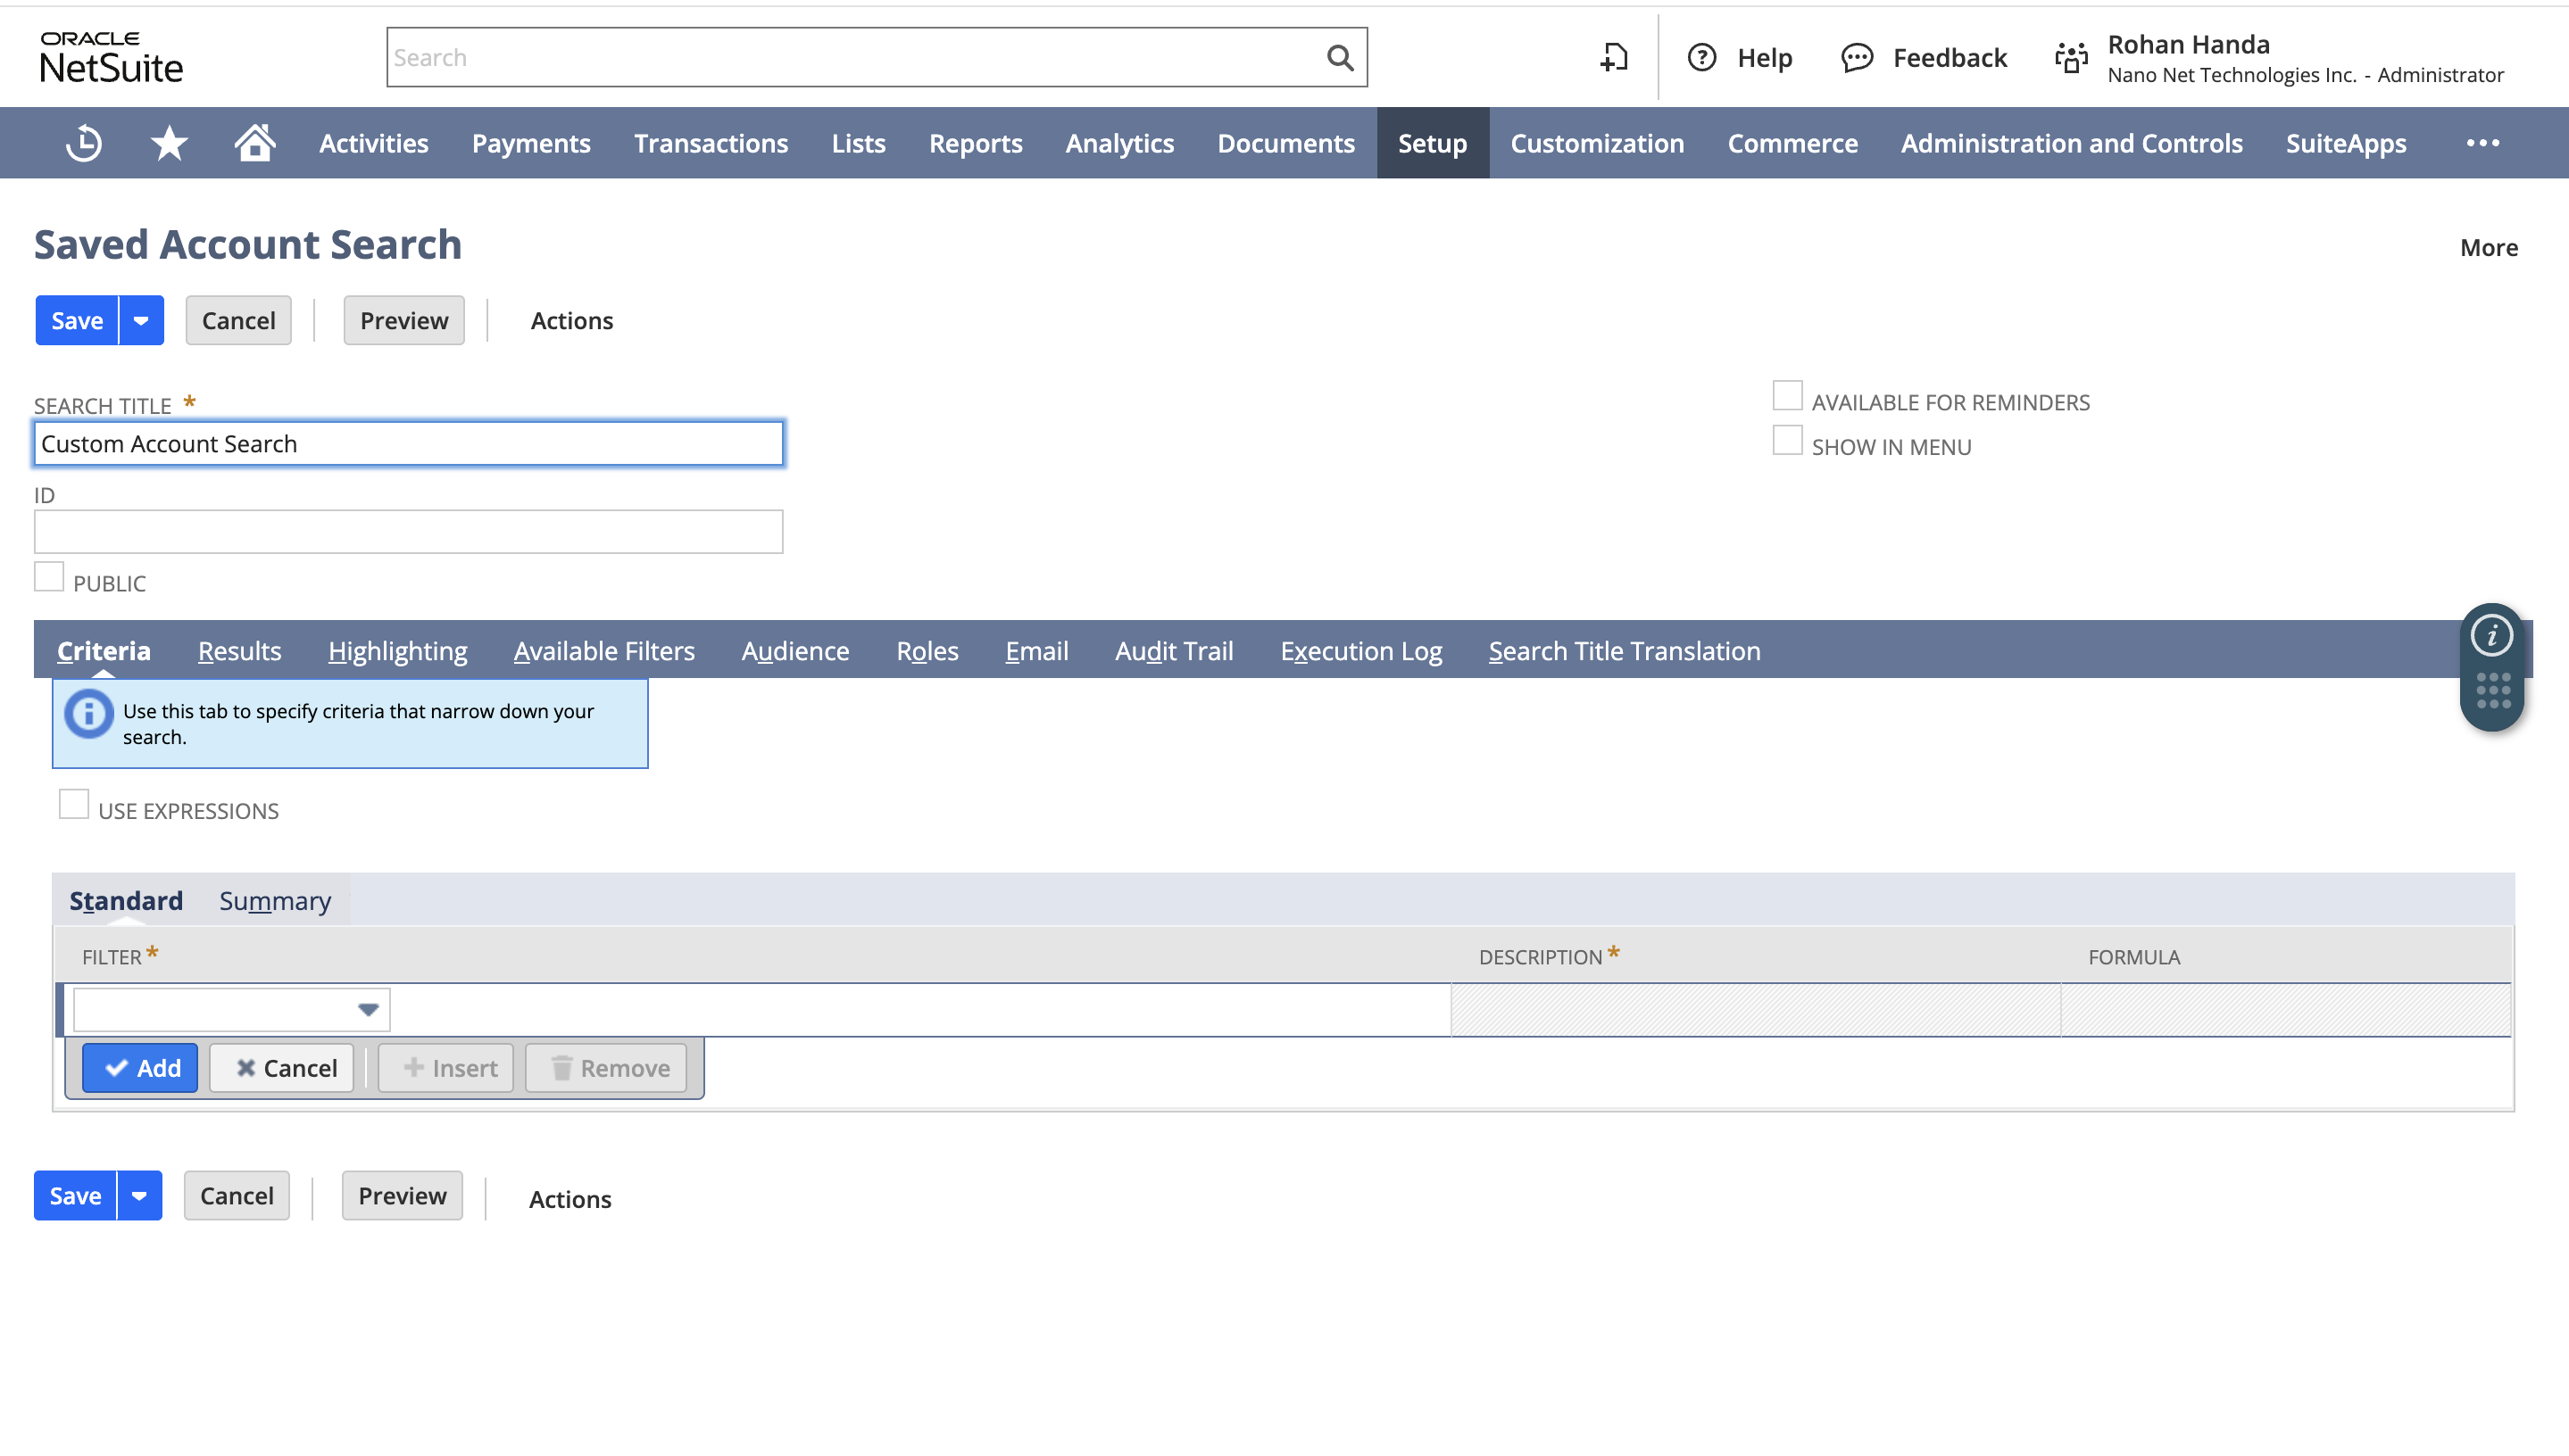Click the Feedback icon
Image resolution: width=2569 pixels, height=1456 pixels.
[1856, 56]
